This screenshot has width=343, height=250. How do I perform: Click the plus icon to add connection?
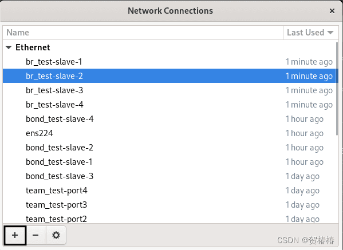pyautogui.click(x=15, y=235)
